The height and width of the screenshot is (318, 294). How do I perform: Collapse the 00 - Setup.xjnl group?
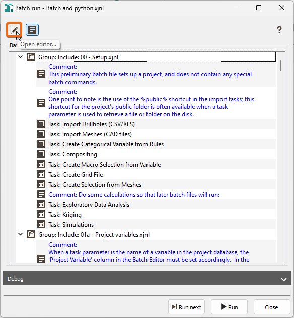21,57
